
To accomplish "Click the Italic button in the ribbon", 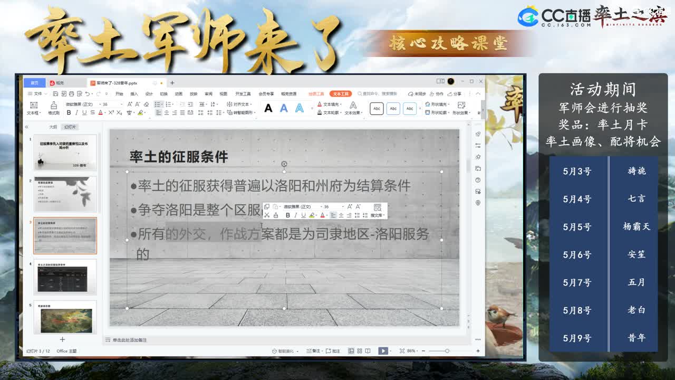I will (x=76, y=112).
